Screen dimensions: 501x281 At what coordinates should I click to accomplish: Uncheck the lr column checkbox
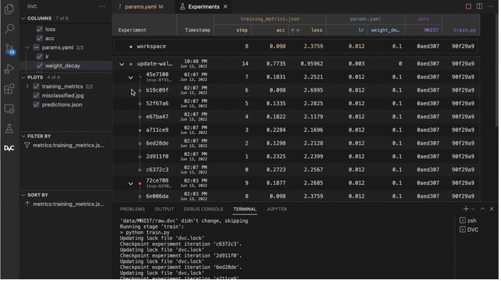point(39,57)
